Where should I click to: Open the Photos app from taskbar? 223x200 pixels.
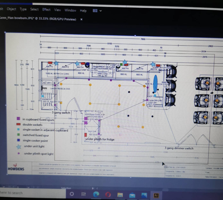pyautogui.click(x=144, y=195)
